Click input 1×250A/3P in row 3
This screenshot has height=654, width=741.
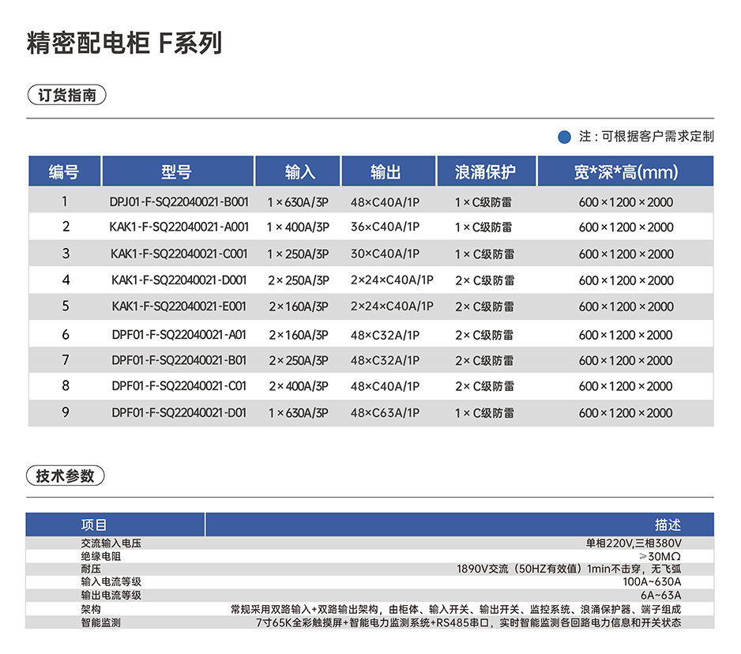click(298, 254)
